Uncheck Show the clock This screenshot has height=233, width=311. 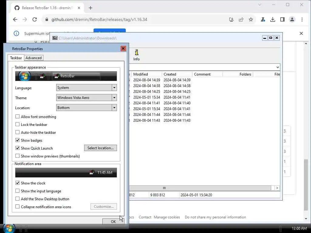(x=17, y=183)
